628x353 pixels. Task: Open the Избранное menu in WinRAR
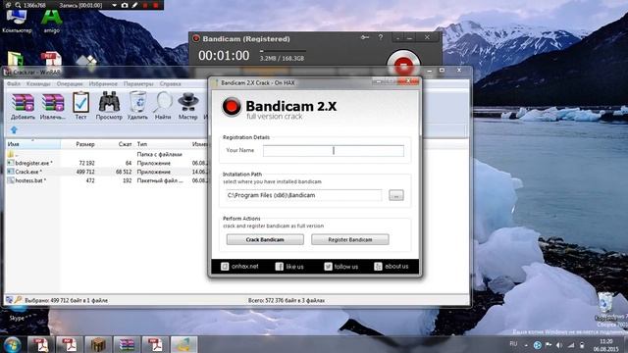click(x=103, y=83)
